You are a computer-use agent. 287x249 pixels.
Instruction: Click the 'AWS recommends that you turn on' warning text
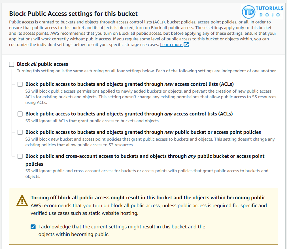[148, 206]
